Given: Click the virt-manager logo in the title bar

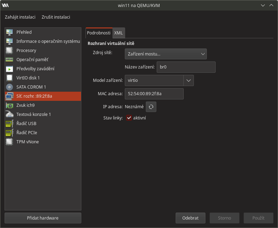Looking at the screenshot, I should click(5, 5).
